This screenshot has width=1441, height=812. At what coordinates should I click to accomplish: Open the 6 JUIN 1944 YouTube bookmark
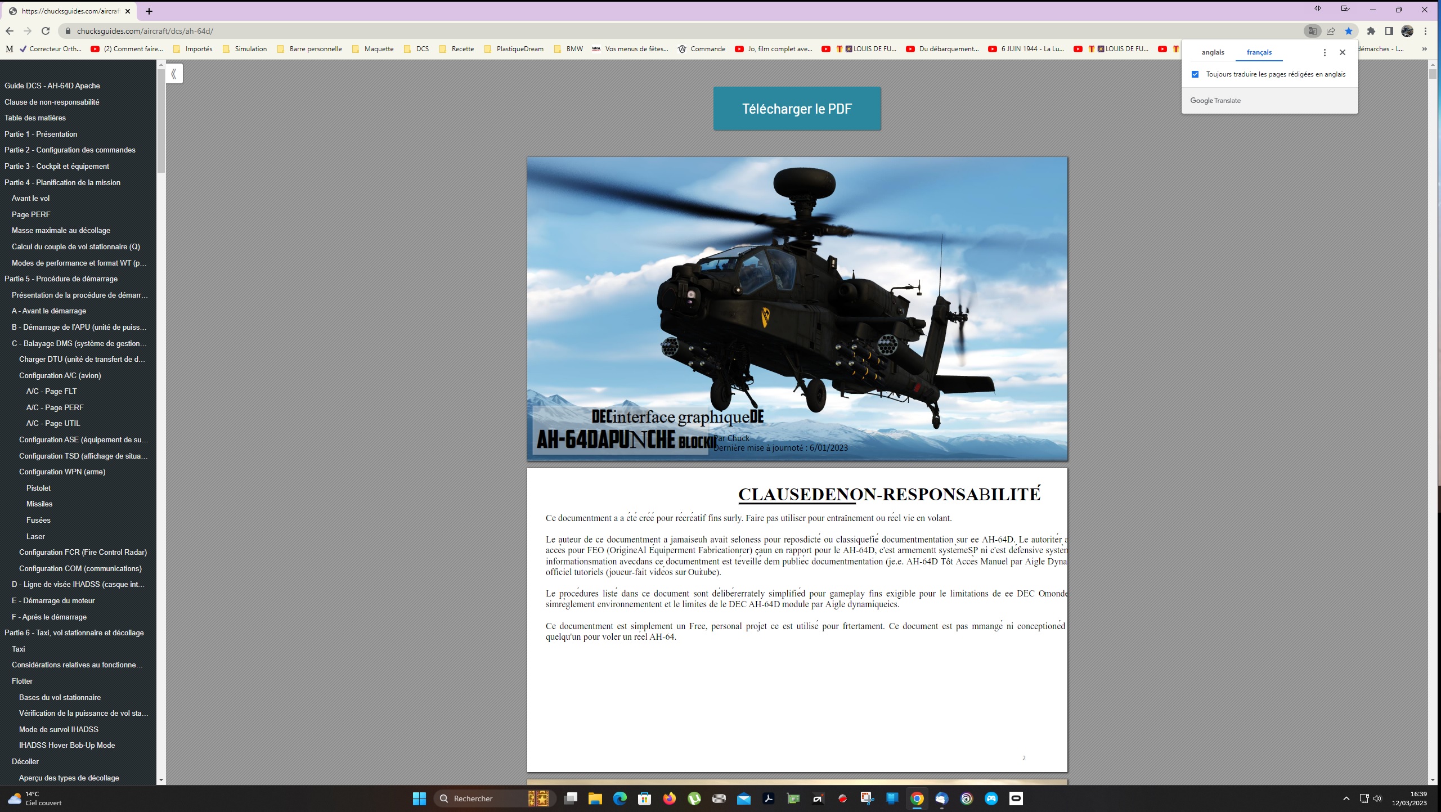pyautogui.click(x=1026, y=49)
